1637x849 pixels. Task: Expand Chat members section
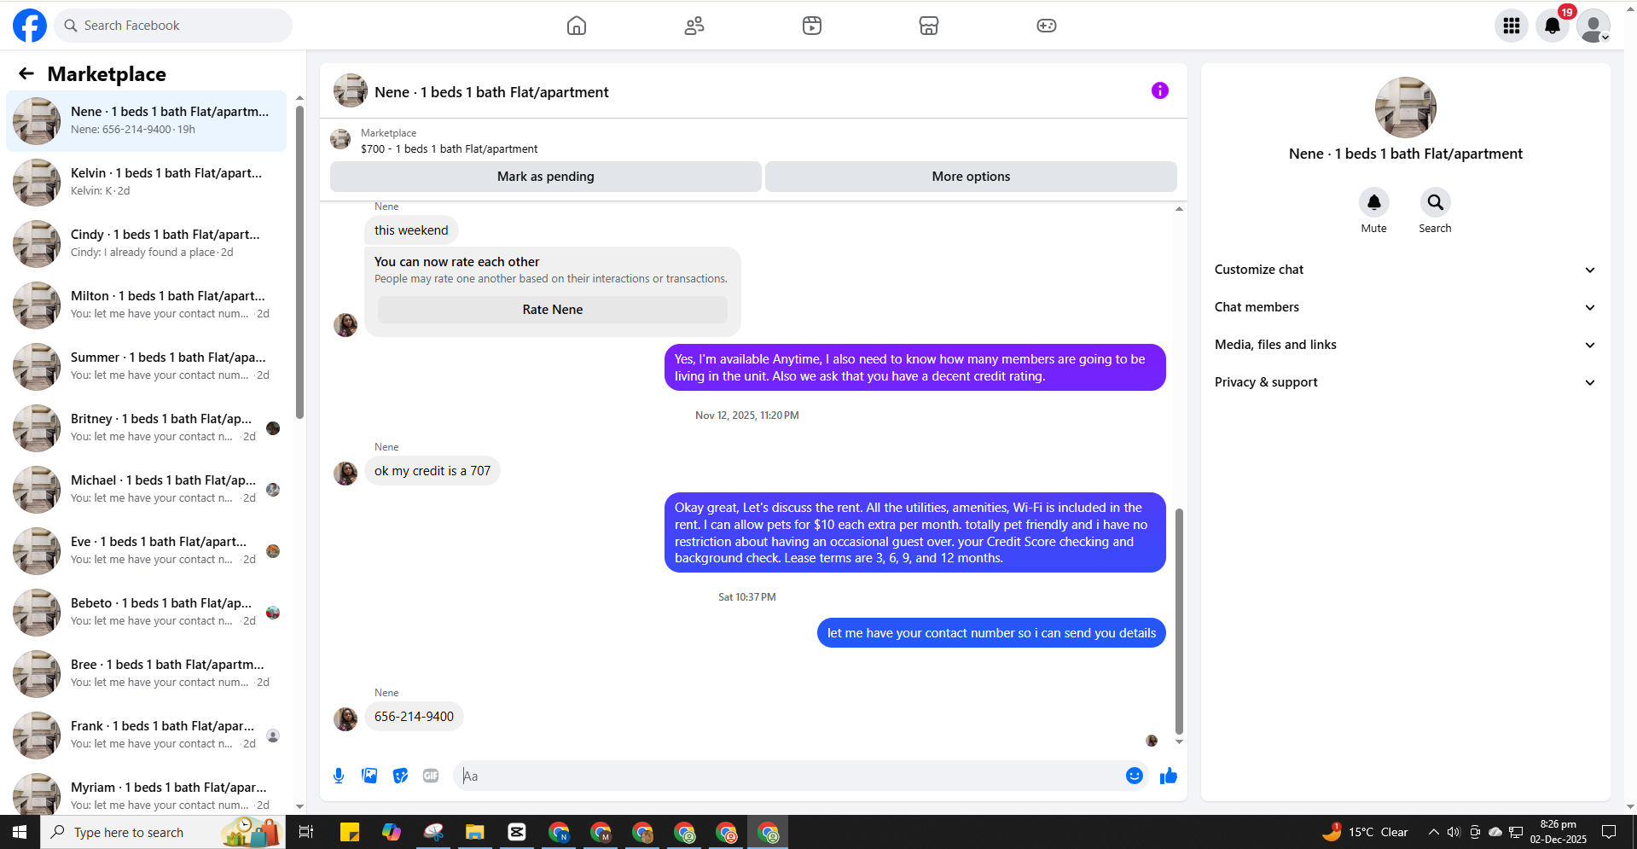pyautogui.click(x=1405, y=307)
